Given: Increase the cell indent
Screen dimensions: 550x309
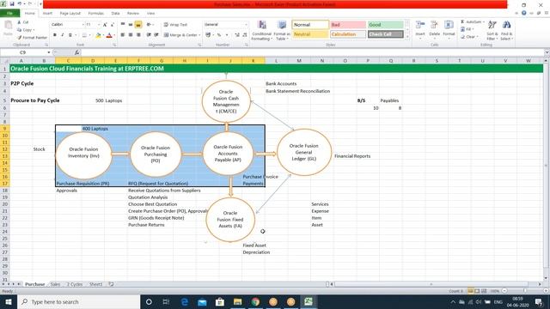Looking at the screenshot, I should (156, 35).
